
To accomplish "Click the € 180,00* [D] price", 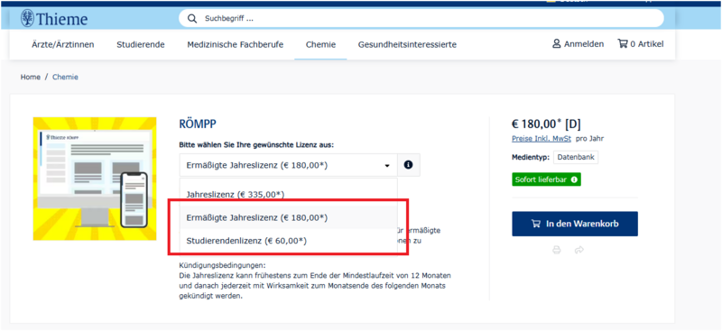I will [546, 124].
